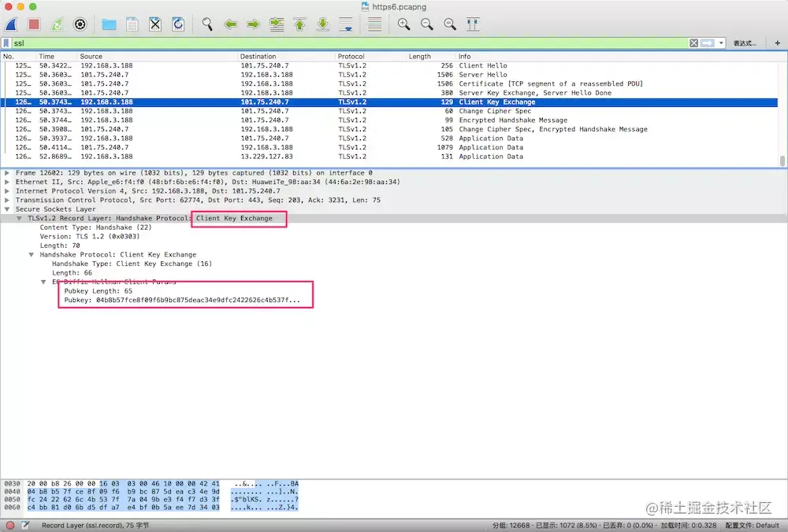Open capture file properties status icon

click(25, 526)
